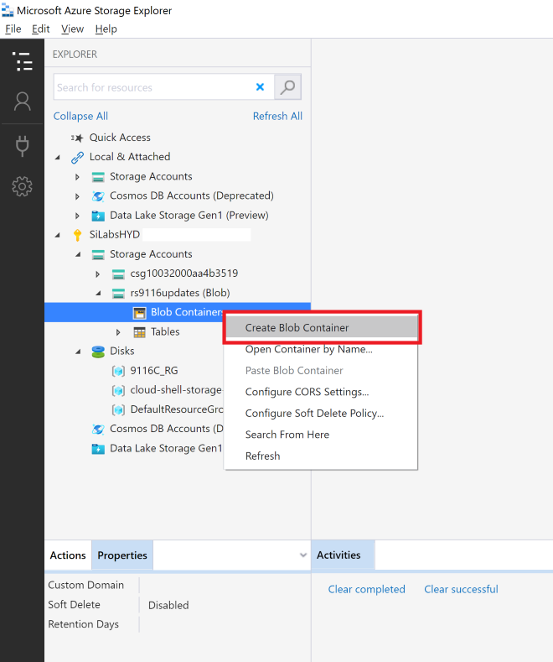This screenshot has width=553, height=662.
Task: Switch to the Actions tab
Action: (68, 555)
